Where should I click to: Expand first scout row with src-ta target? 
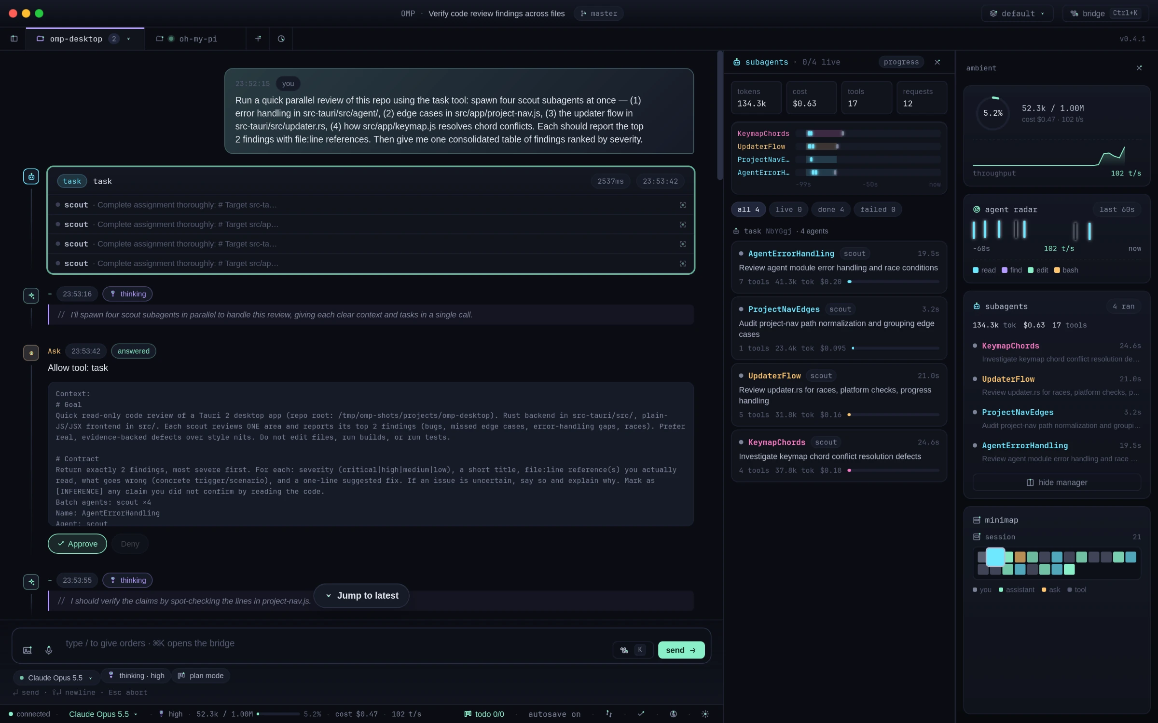click(x=371, y=205)
